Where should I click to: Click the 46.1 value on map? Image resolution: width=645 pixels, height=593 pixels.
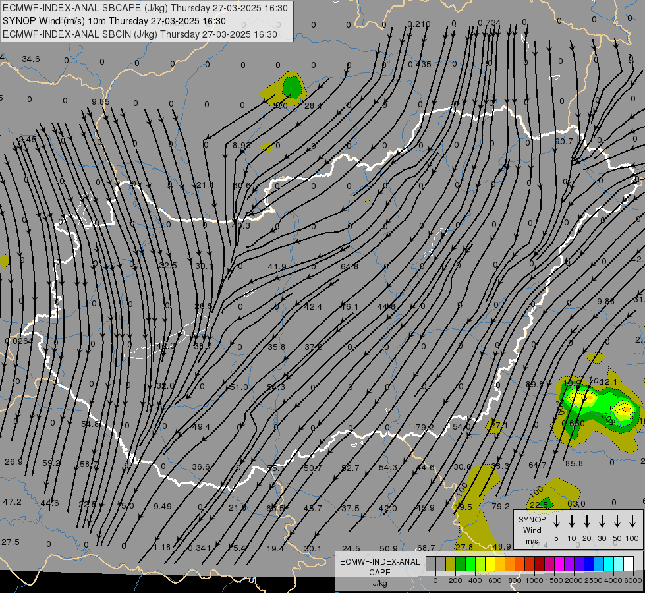pos(349,306)
